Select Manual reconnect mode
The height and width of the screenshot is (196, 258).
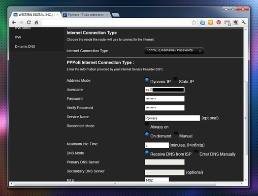pos(176,134)
